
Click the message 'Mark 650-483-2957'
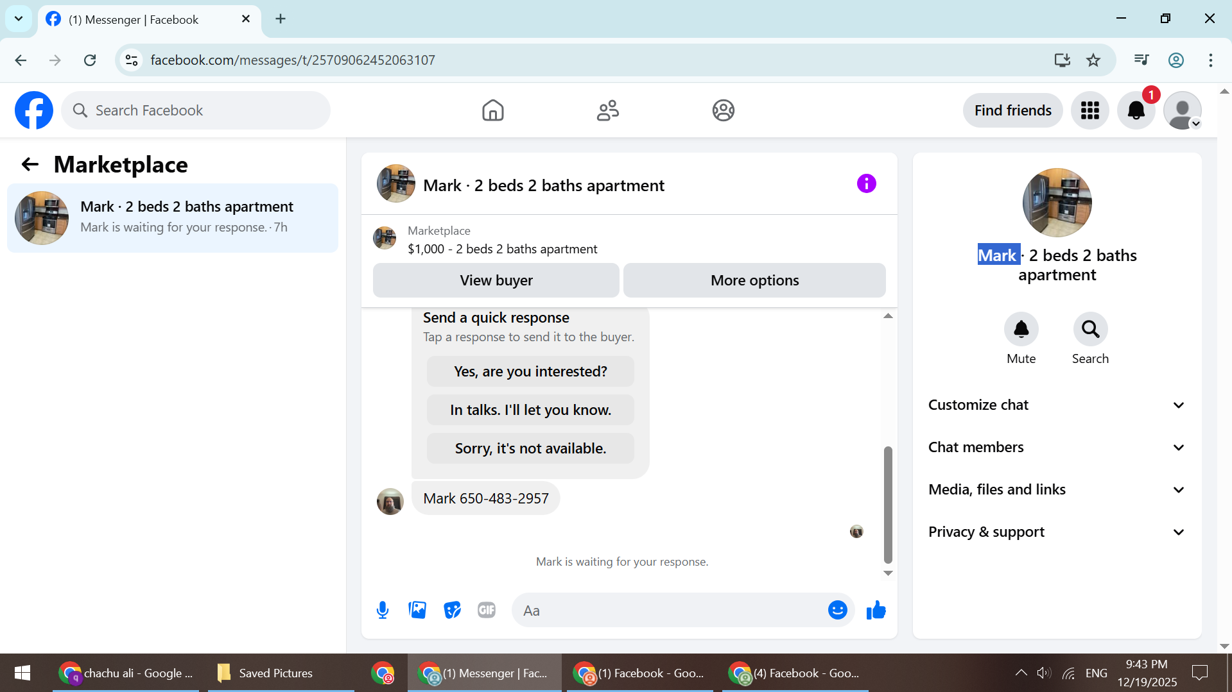click(485, 498)
